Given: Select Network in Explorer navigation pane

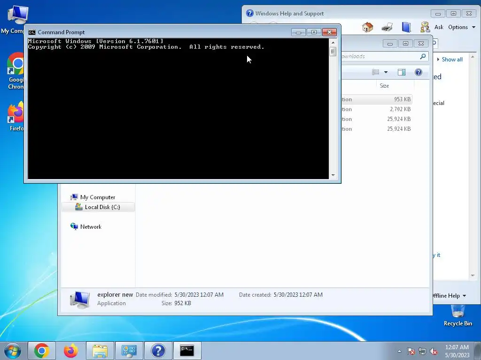Looking at the screenshot, I should click(86, 226).
